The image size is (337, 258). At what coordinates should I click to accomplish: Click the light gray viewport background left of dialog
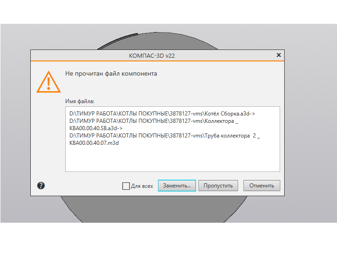pyautogui.click(x=15, y=122)
